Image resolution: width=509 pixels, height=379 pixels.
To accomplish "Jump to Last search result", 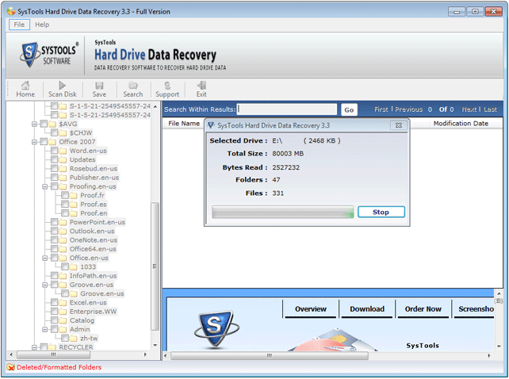I will click(x=490, y=109).
